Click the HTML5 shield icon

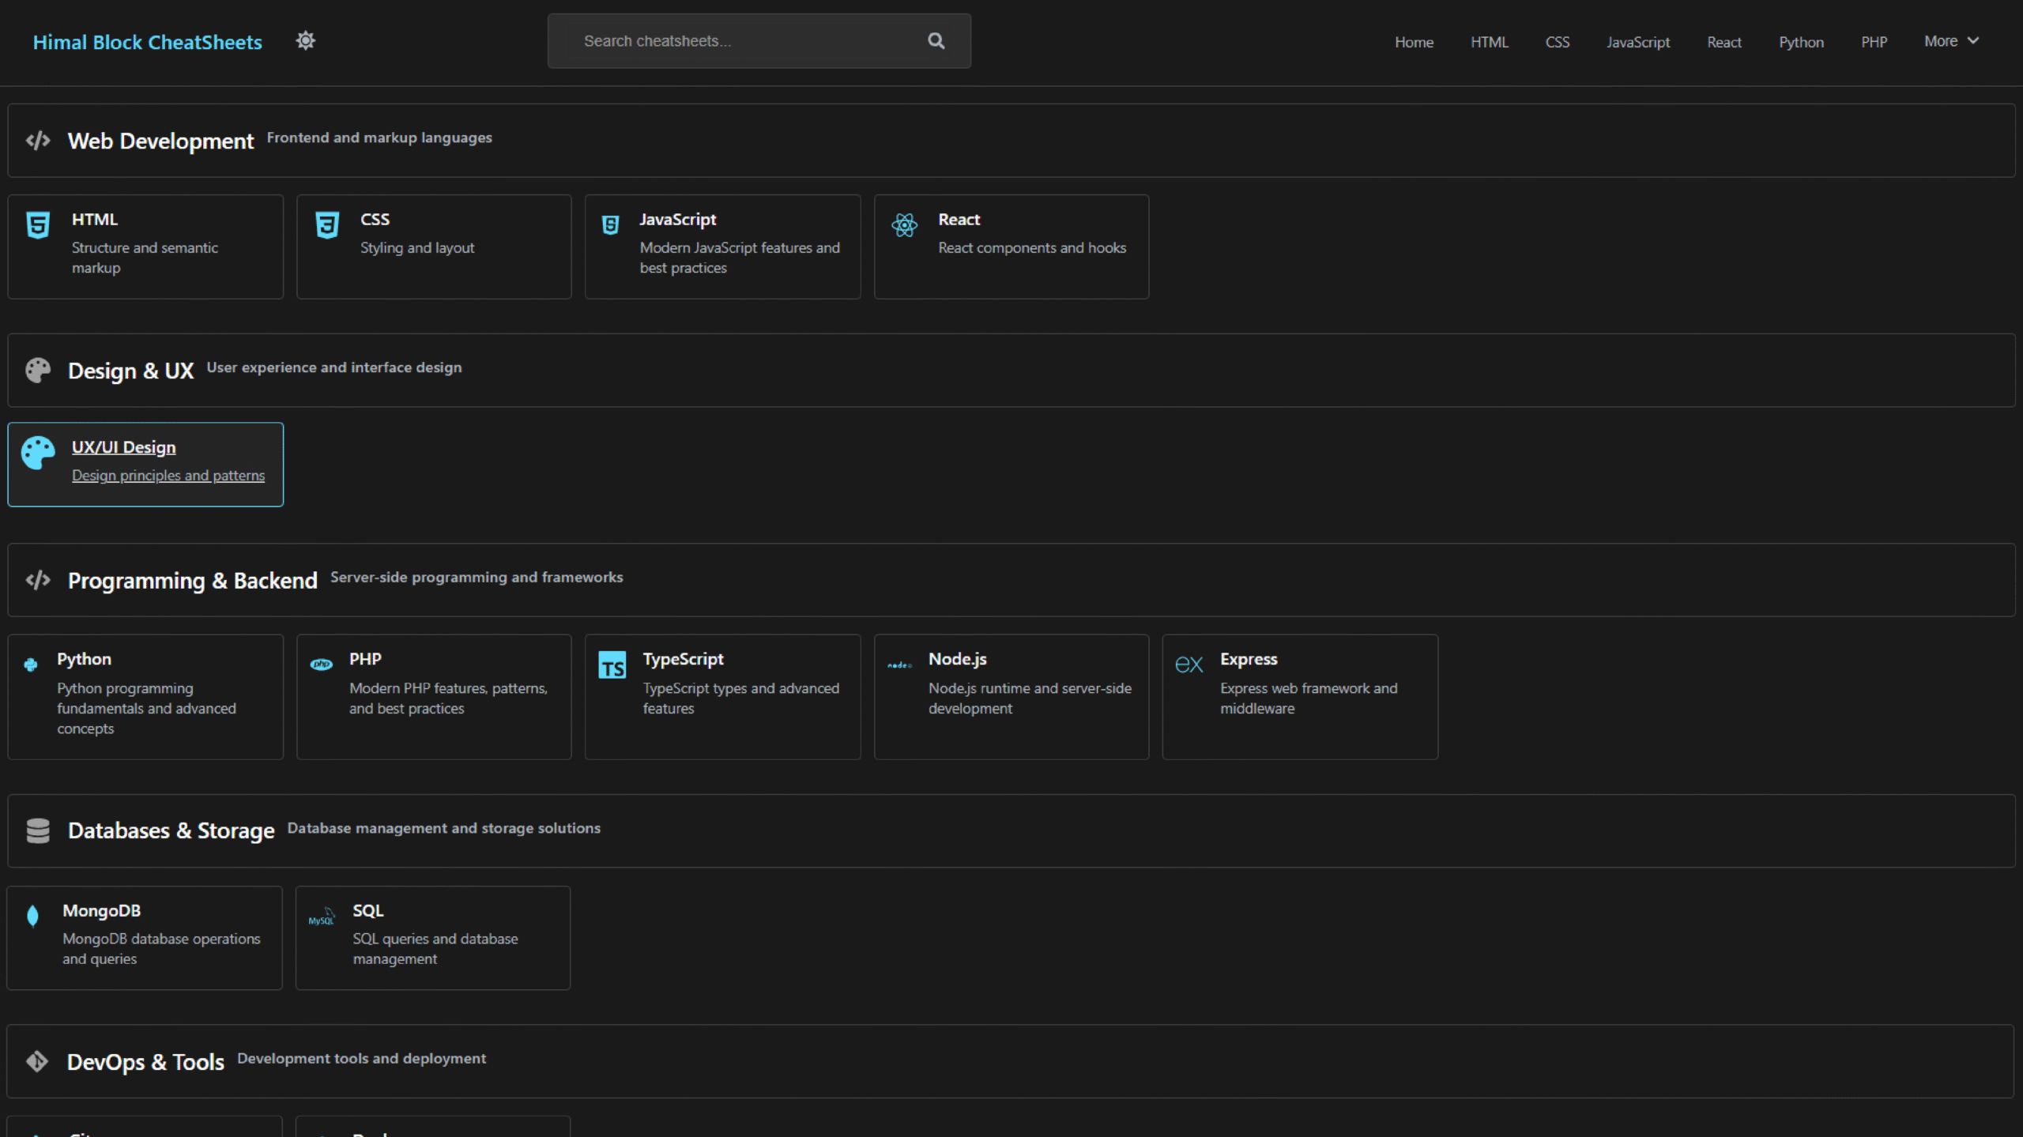point(38,224)
